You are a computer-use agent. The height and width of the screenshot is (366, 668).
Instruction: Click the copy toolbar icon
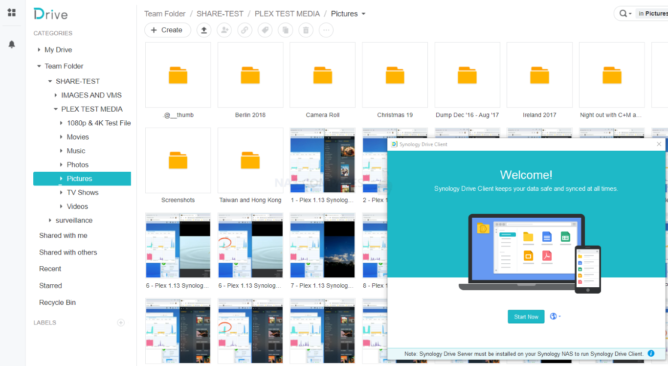pyautogui.click(x=286, y=30)
